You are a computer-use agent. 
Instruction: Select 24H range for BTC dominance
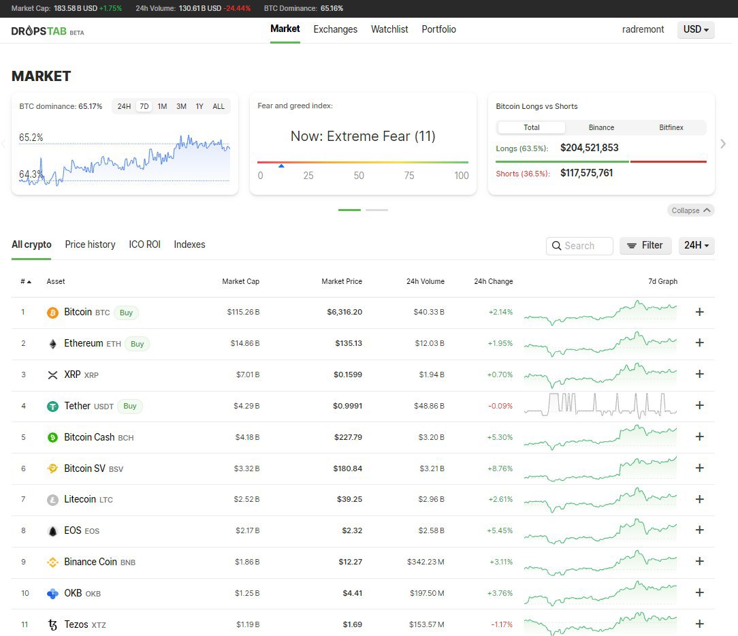[x=124, y=106]
